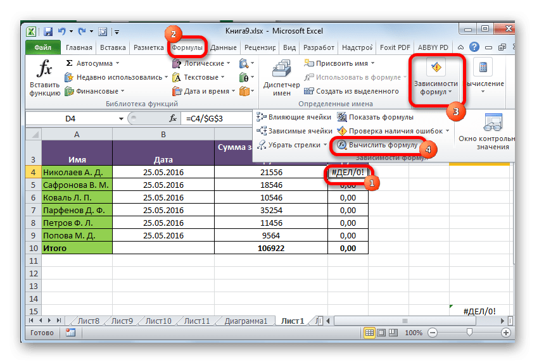The image size is (551, 363).
Task: Click Evaluate Formula (Вычислить формулу)
Action: [x=377, y=145]
